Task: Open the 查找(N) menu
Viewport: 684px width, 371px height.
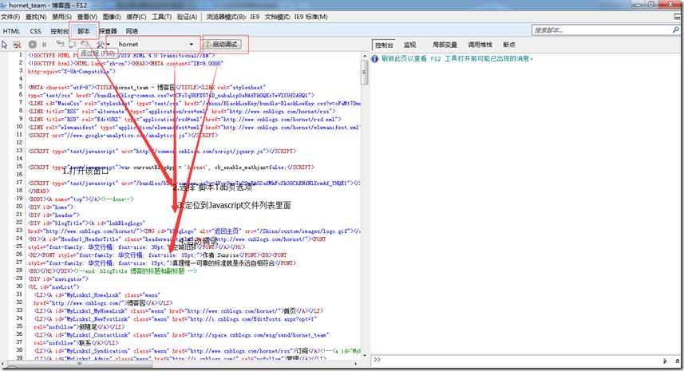Action: tap(36, 17)
